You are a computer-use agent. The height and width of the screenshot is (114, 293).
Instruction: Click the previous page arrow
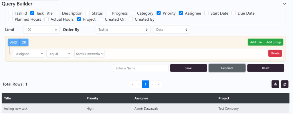coord(139,84)
